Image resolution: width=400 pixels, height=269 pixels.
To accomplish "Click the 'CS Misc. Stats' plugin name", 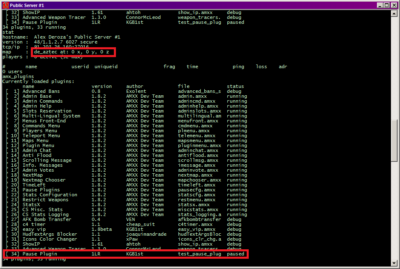I will (43, 209).
